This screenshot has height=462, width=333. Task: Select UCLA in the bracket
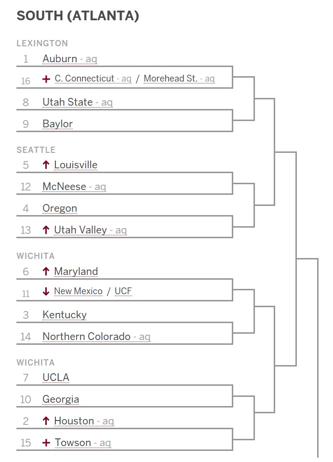[x=56, y=378]
